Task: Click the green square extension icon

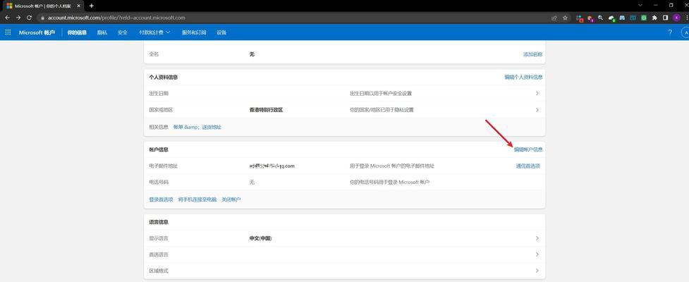Action: click(x=644, y=18)
